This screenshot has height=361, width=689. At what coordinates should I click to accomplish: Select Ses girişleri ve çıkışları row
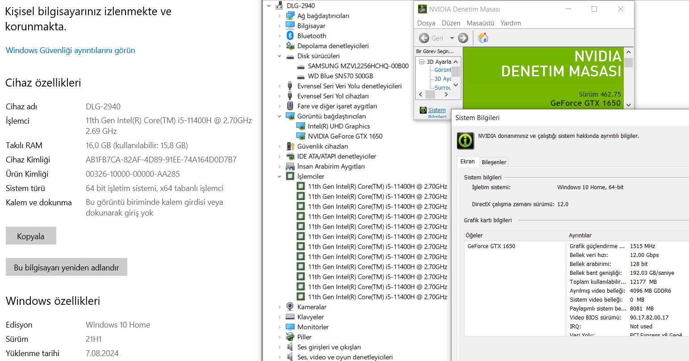tap(329, 347)
